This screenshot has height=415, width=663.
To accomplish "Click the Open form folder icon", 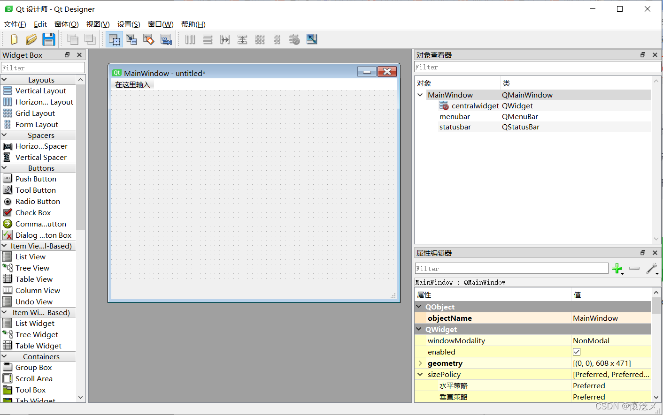I will coord(31,39).
